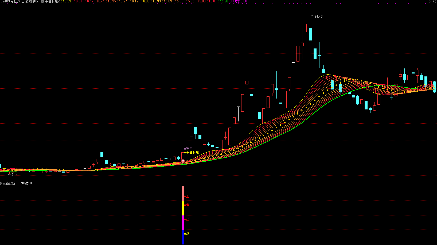The width and height of the screenshot is (437, 245).
Task: Click the 24.43 high price label
Action: tap(318, 17)
